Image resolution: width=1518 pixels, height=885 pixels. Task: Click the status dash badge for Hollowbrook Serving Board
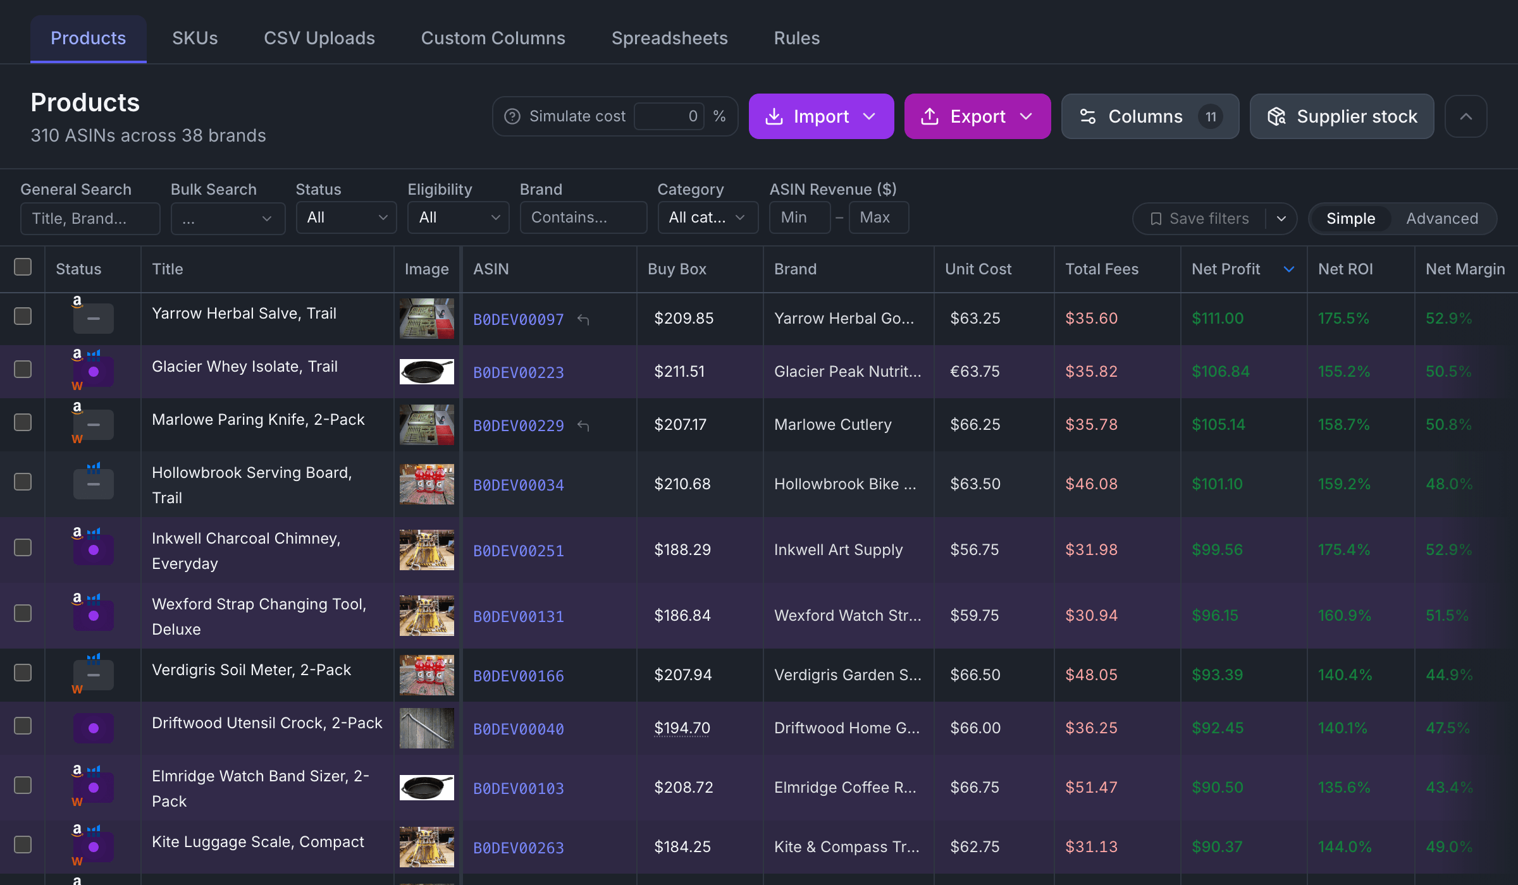pos(94,484)
